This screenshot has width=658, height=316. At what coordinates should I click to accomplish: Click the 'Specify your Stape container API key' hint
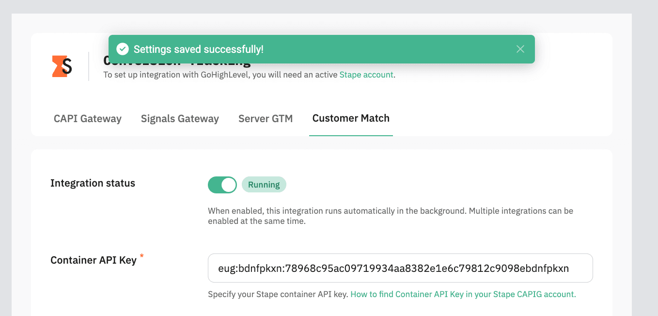pyautogui.click(x=278, y=294)
